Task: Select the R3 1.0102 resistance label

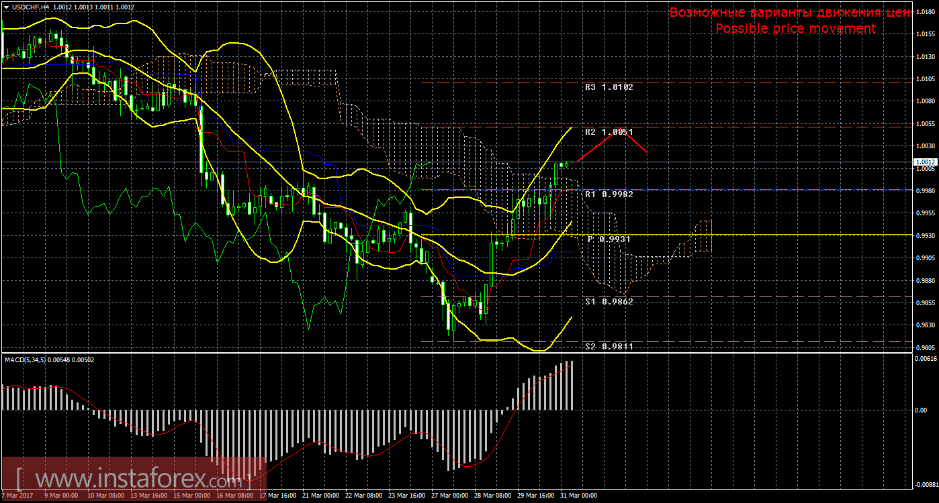Action: pos(609,87)
